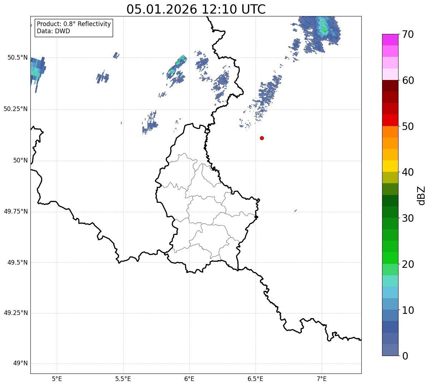This screenshot has height=386, width=430.
Task: Click the "dBZ" colorbar axis title
Action: point(421,195)
